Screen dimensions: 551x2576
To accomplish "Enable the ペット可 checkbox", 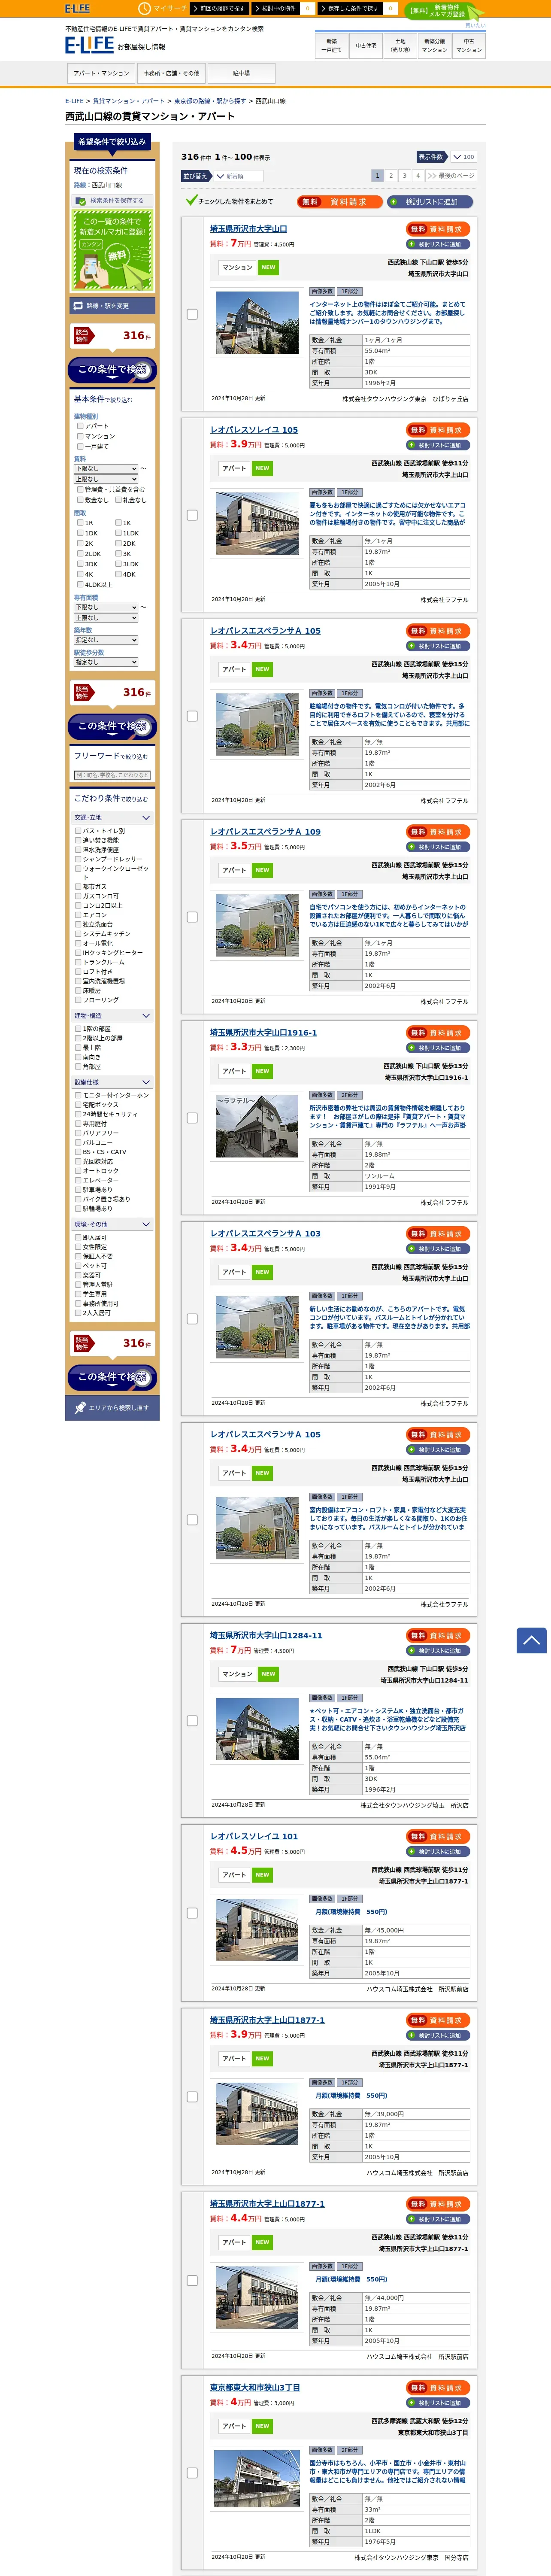I will coord(78,1266).
